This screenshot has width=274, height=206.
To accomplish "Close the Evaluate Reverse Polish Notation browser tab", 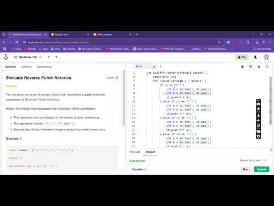I will 46,34.
